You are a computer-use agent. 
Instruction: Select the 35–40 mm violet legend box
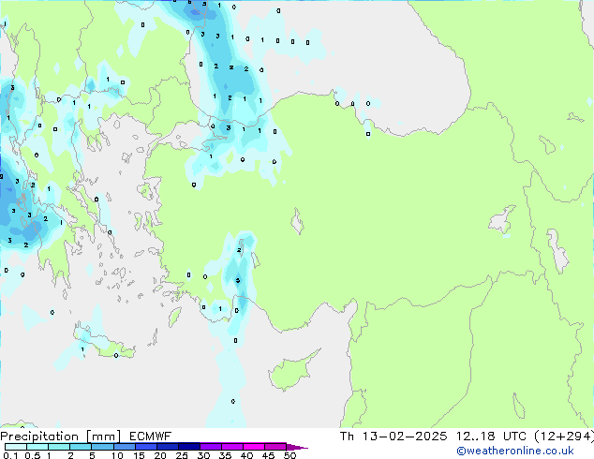click(231, 447)
